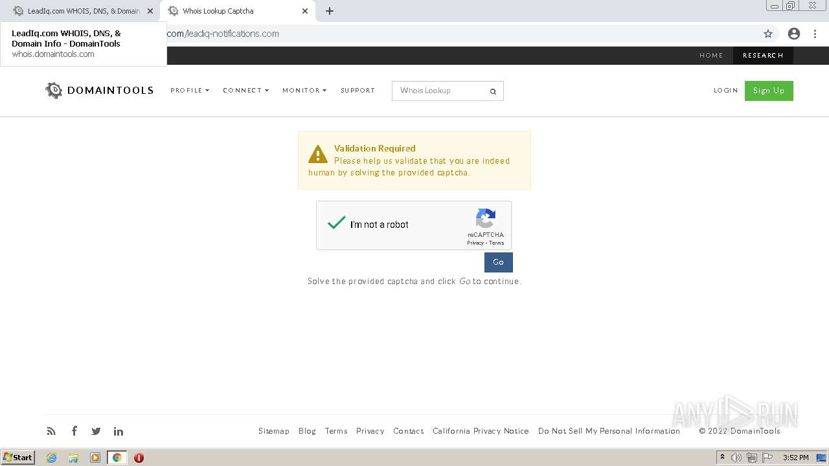
Task: Open the Sitemap footer link
Action: (x=274, y=431)
